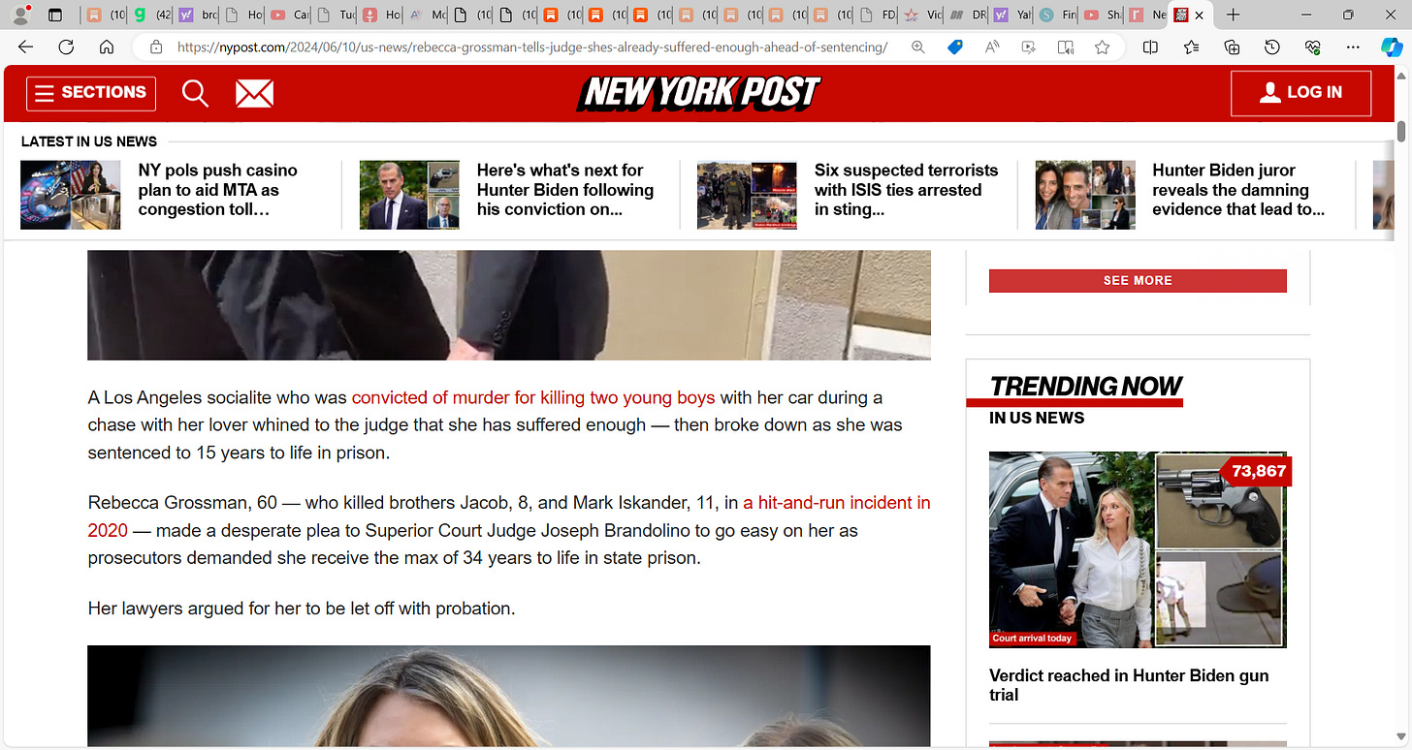Add this page to favorites with the star

click(x=1103, y=47)
